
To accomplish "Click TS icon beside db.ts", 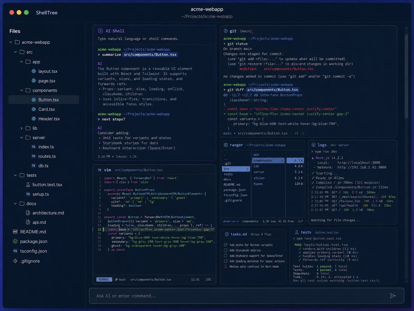I will [x=33, y=166].
